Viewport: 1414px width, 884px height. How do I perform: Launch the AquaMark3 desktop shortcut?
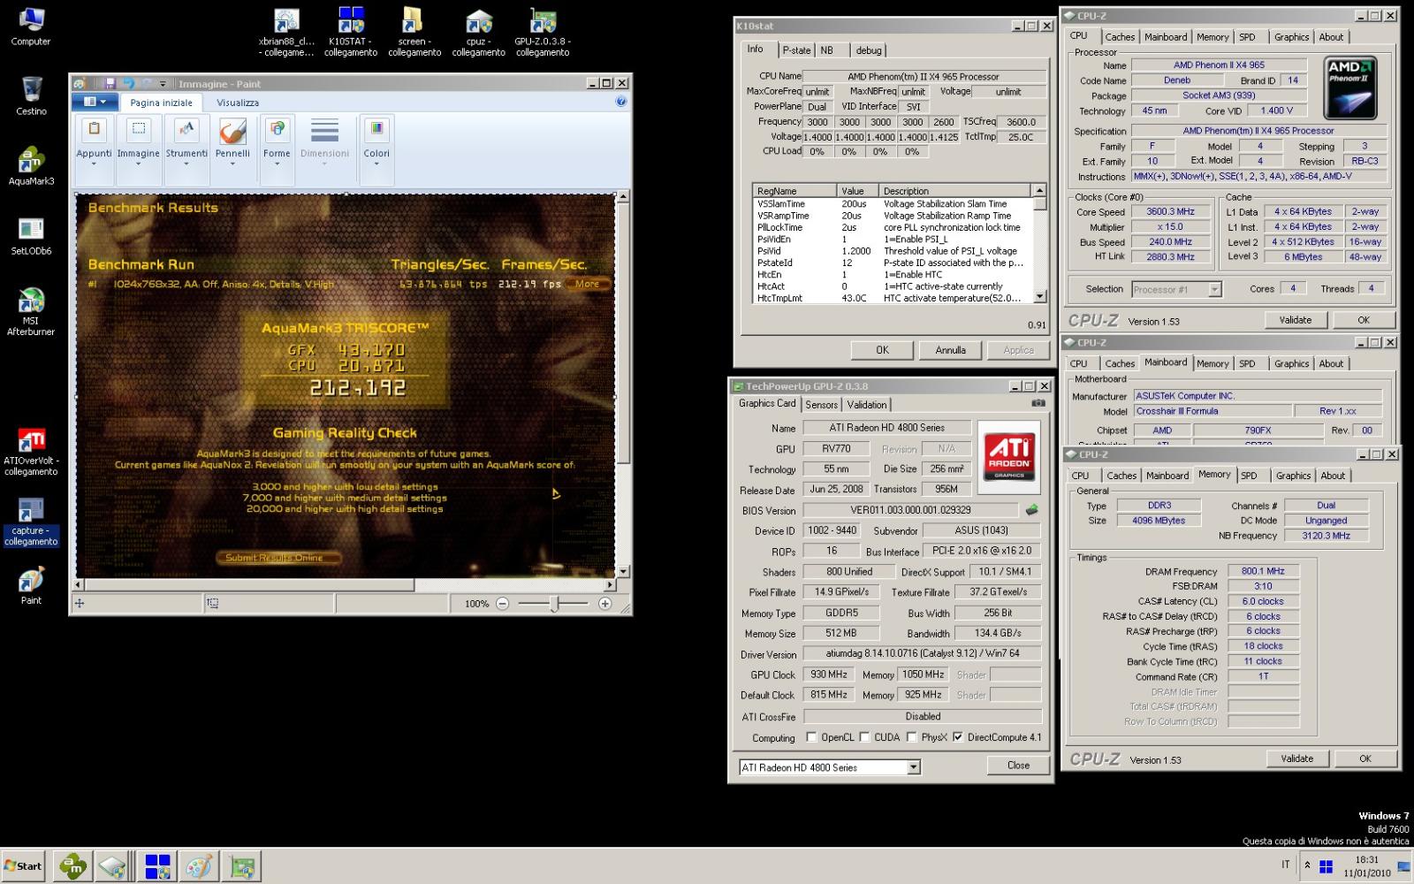(x=31, y=165)
